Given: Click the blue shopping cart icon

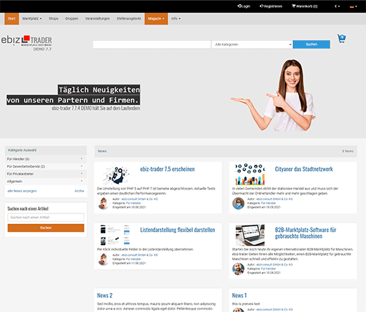Looking at the screenshot, I should click(341, 39).
